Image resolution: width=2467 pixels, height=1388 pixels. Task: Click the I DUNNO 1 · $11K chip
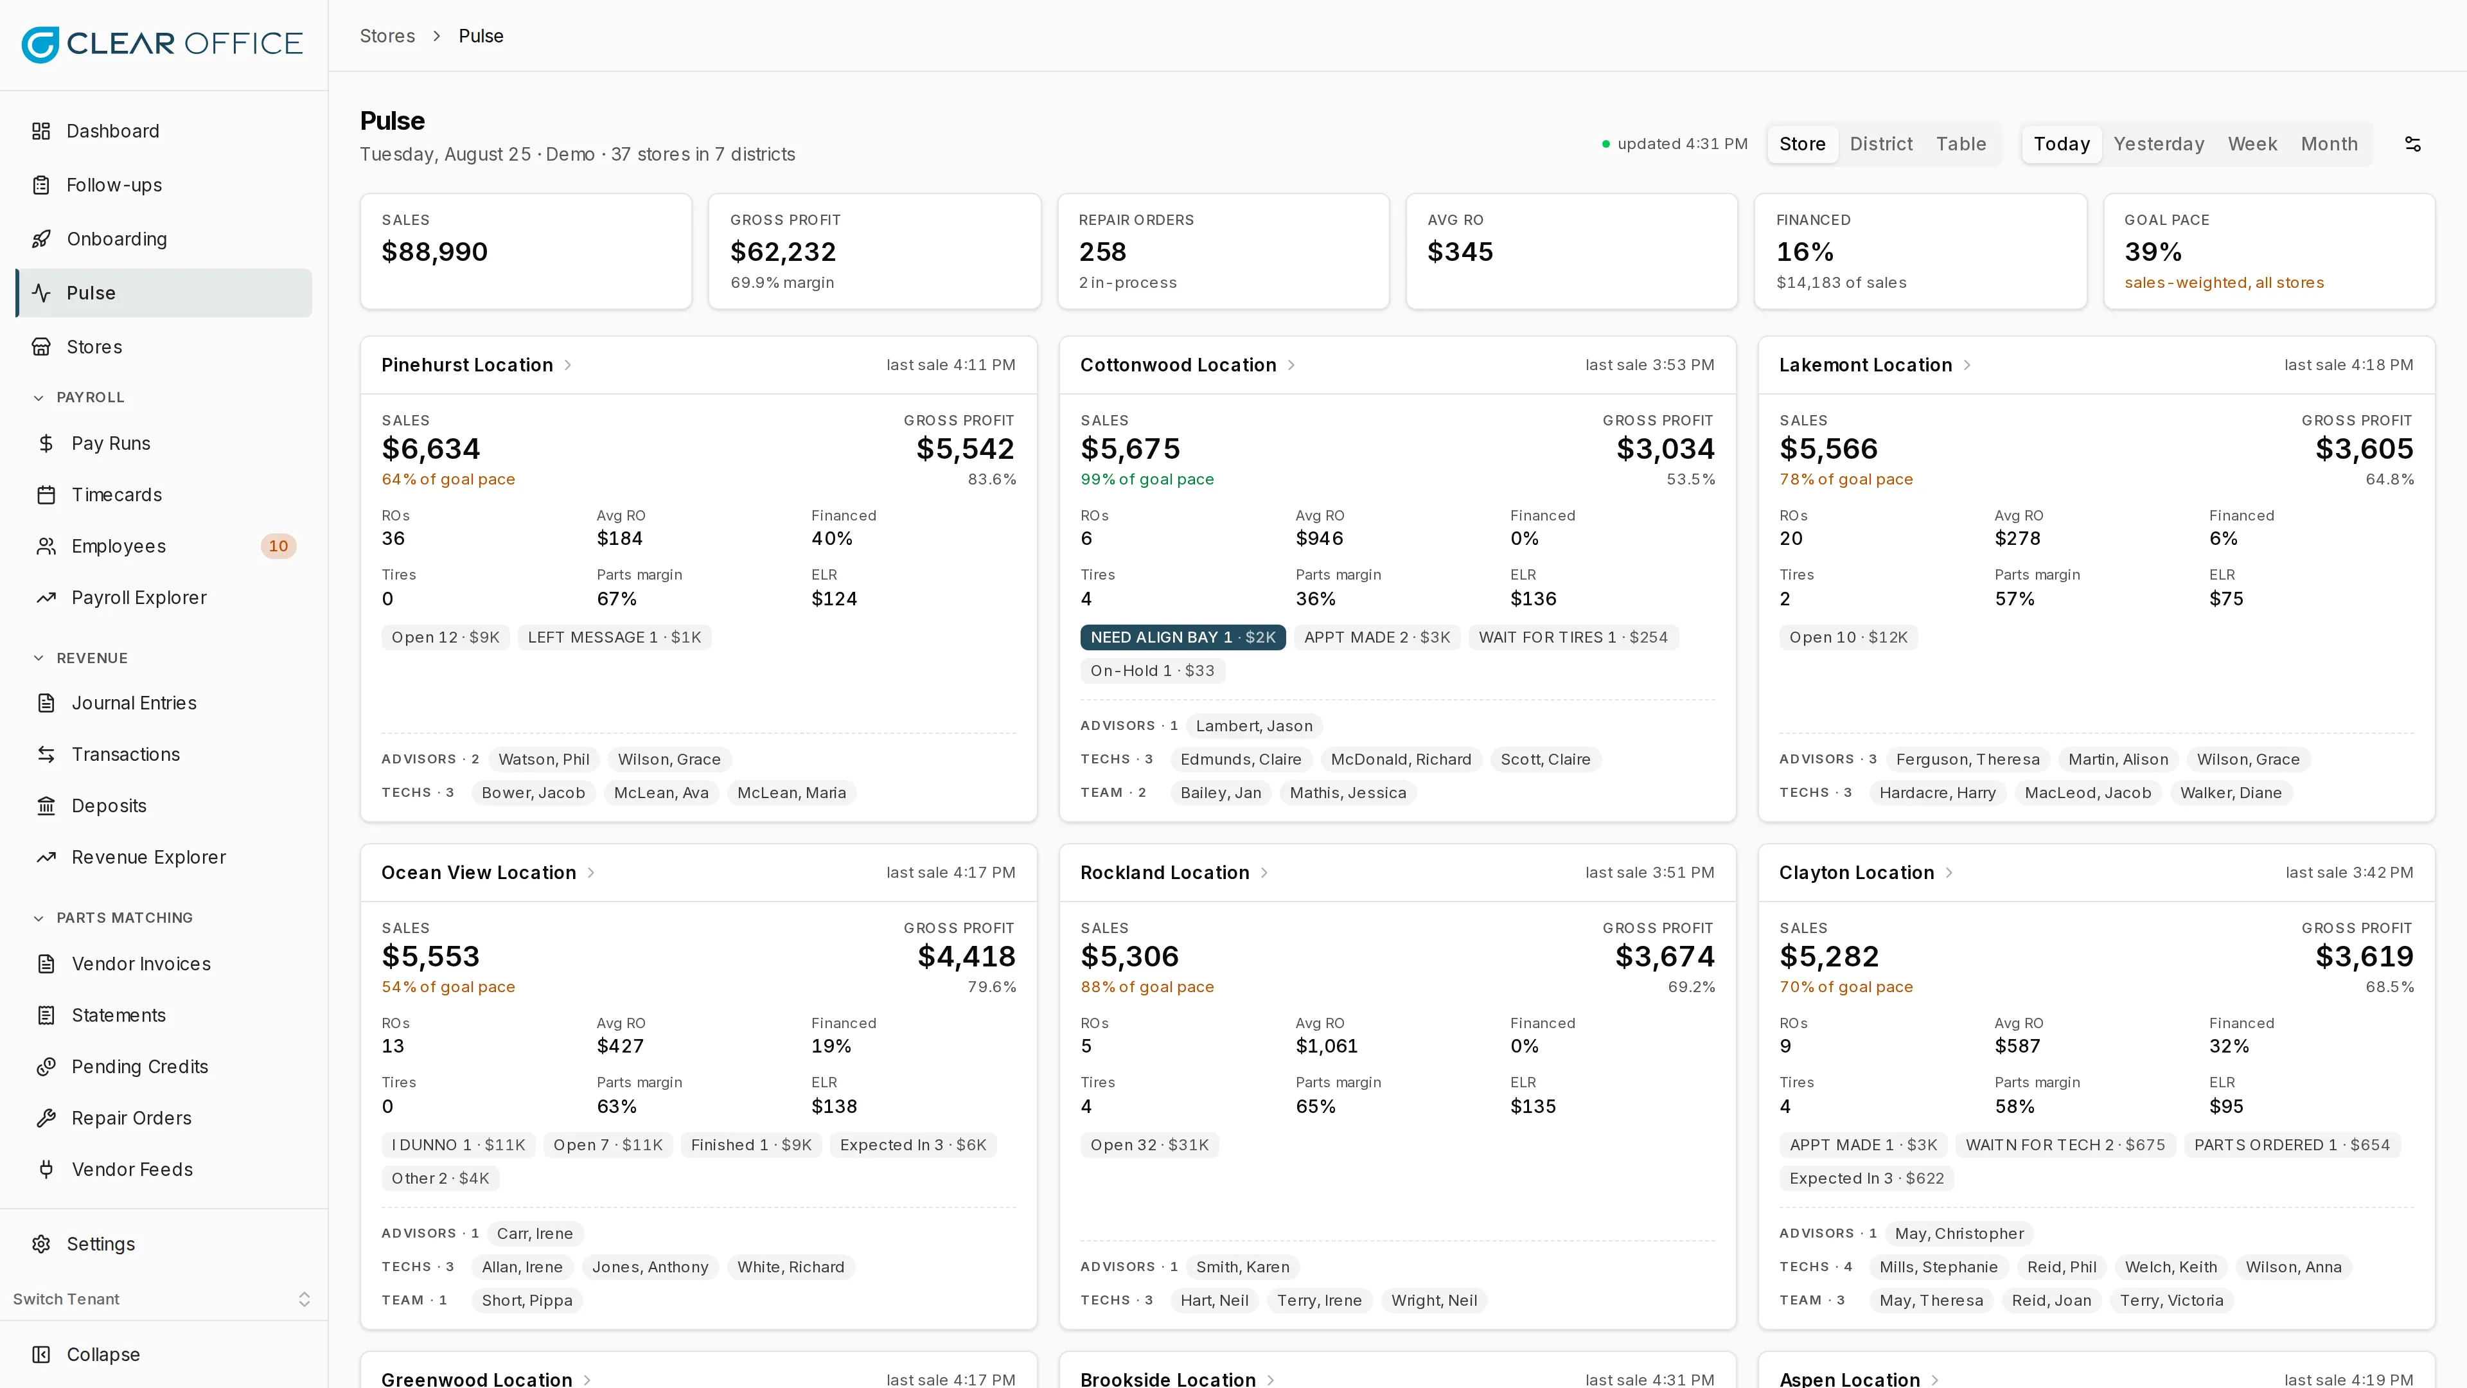tap(458, 1144)
